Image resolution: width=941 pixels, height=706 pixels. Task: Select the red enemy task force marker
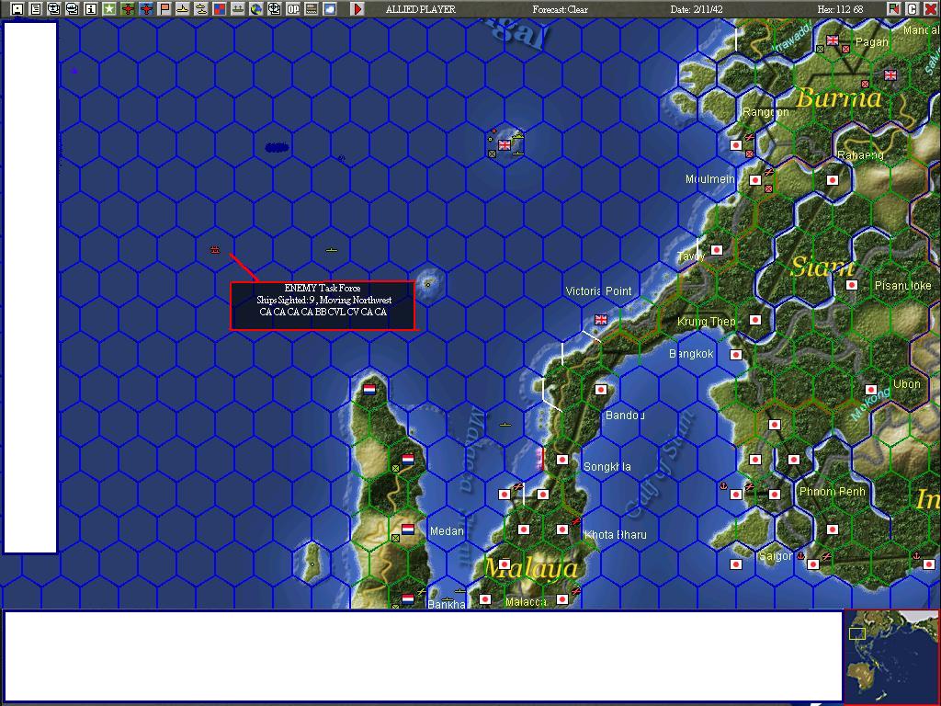[215, 250]
